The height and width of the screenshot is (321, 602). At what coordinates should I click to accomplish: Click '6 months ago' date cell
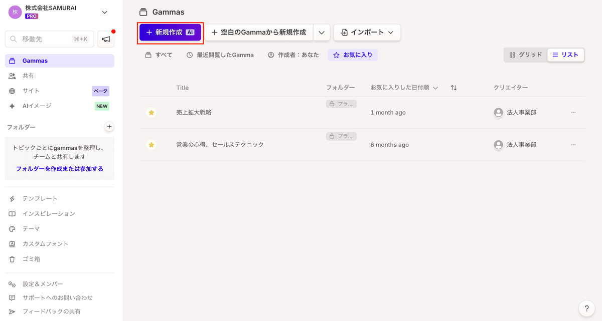pos(390,145)
